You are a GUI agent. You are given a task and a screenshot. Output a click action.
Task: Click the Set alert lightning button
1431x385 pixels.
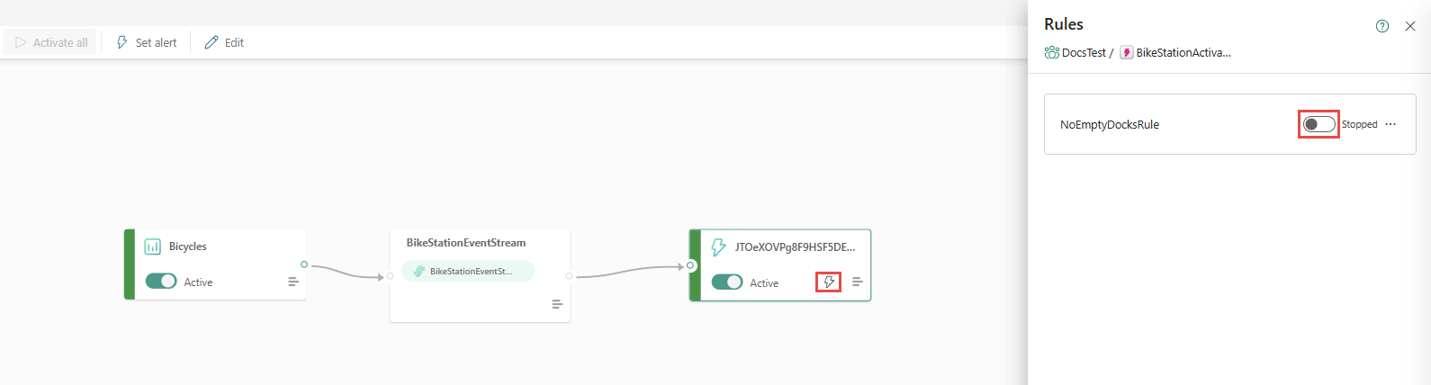(147, 42)
